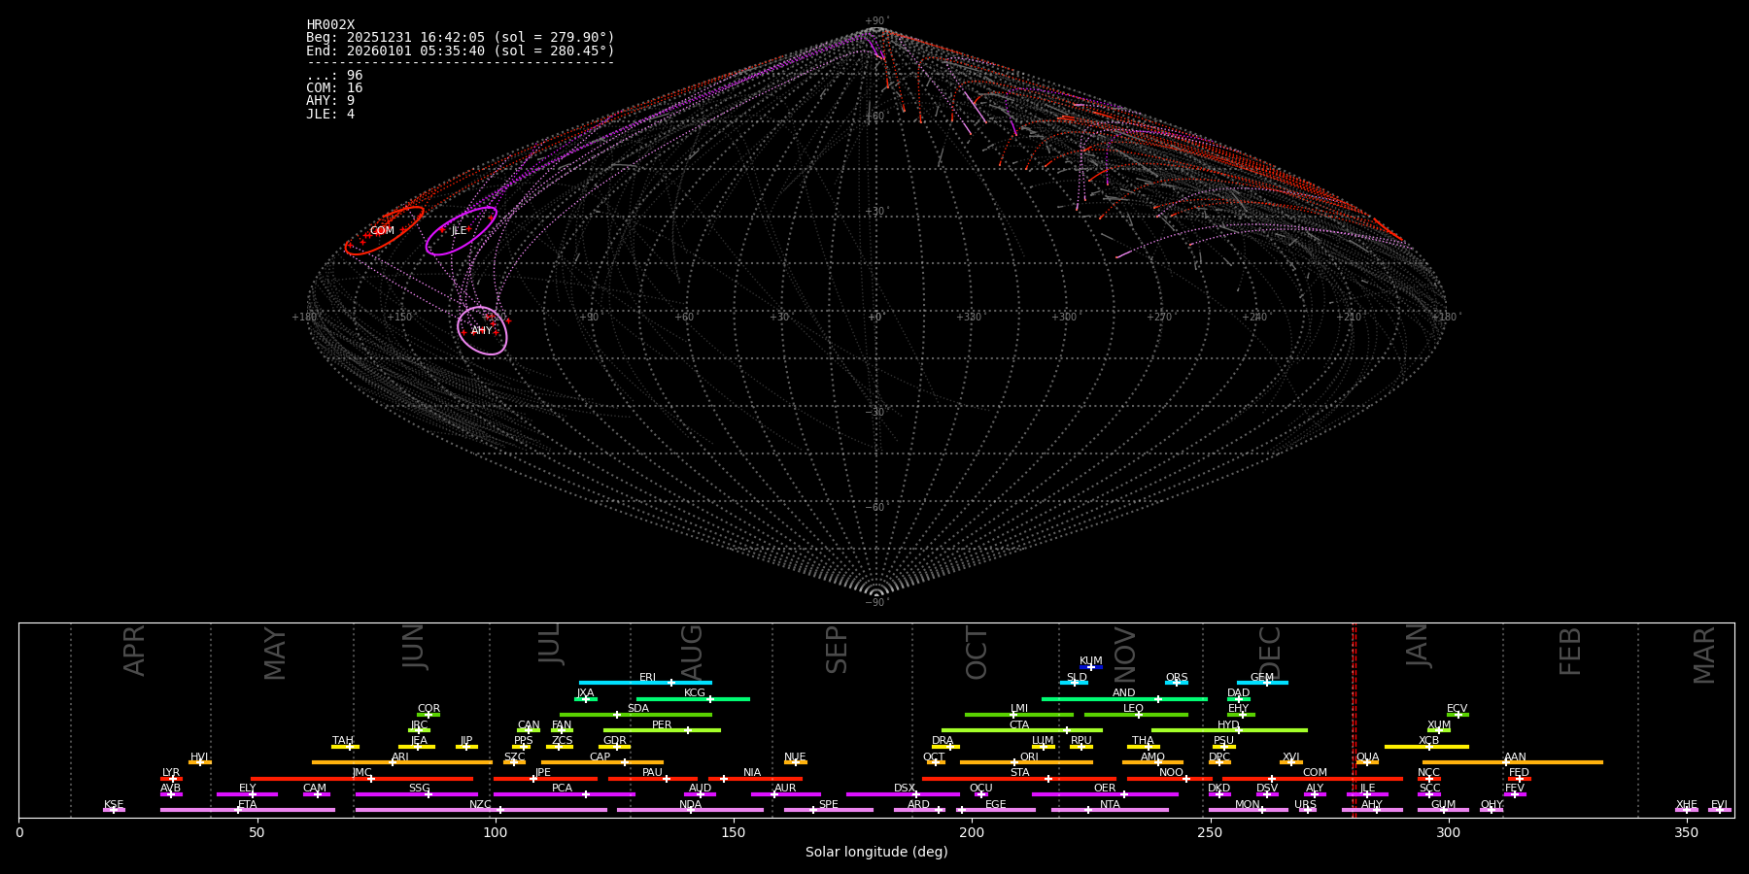Image resolution: width=1749 pixels, height=874 pixels.
Task: Click the -90° south pole label
Action: point(876,602)
